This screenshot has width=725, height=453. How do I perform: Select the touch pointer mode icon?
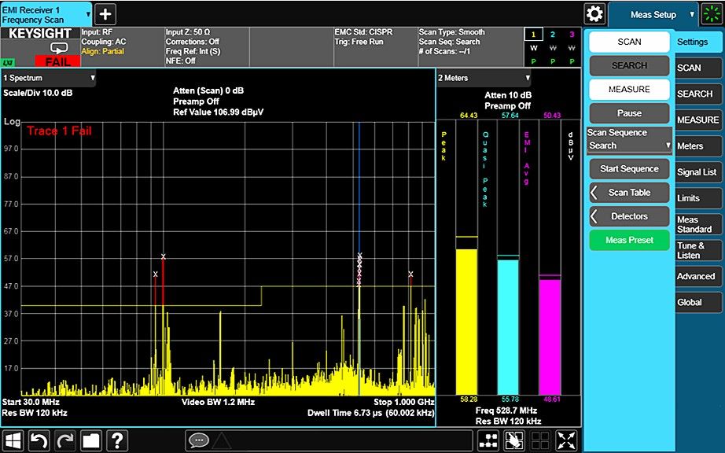pos(514,441)
